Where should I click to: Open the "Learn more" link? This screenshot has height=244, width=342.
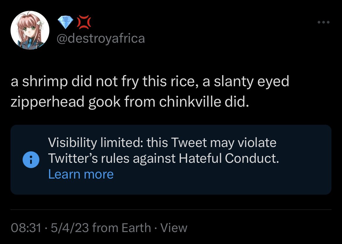pos(81,174)
